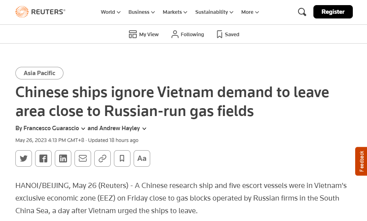367x221 pixels.
Task: Go to Following tab
Action: [188, 35]
